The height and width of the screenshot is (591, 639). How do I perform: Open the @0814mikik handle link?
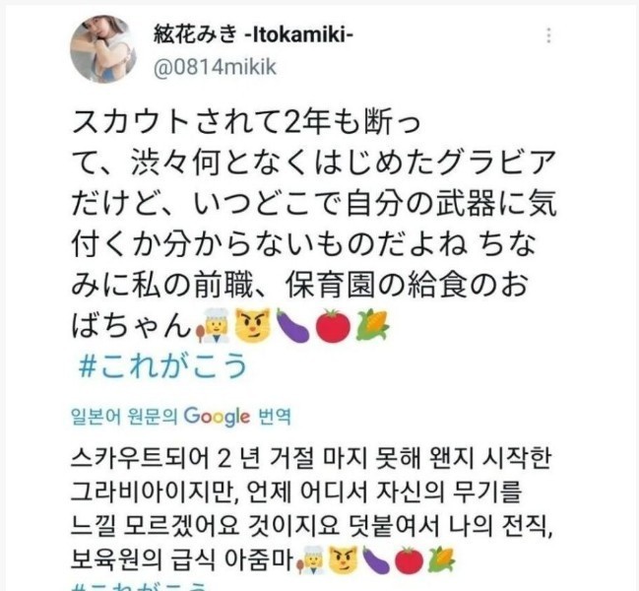[x=215, y=67]
